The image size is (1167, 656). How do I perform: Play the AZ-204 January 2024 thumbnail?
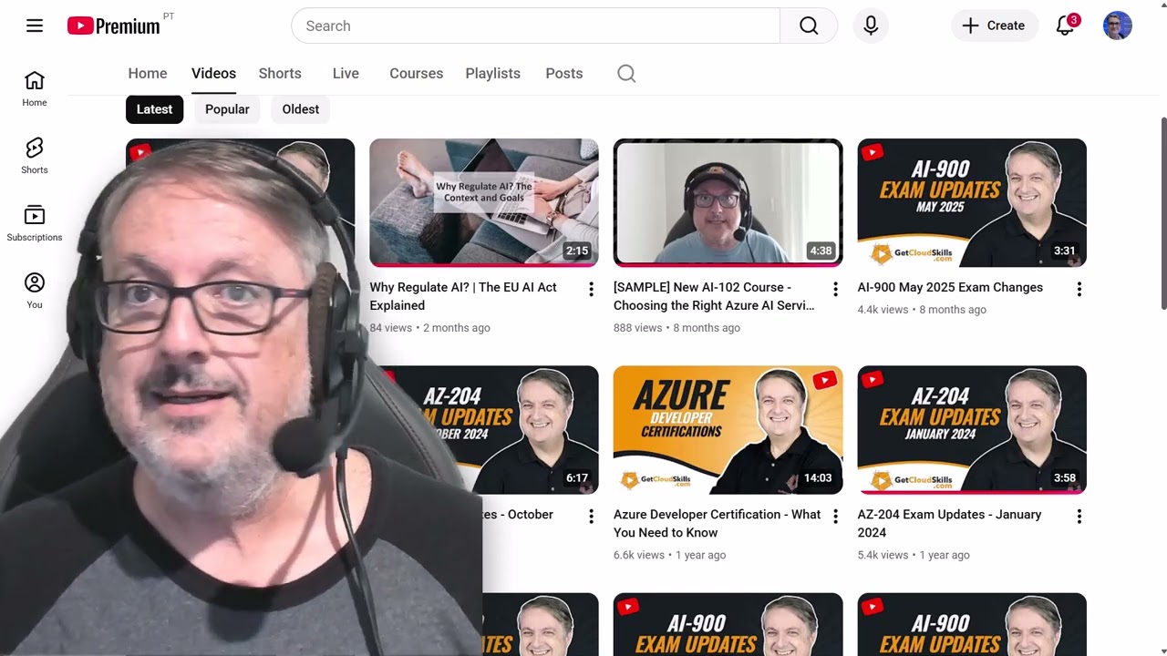972,430
